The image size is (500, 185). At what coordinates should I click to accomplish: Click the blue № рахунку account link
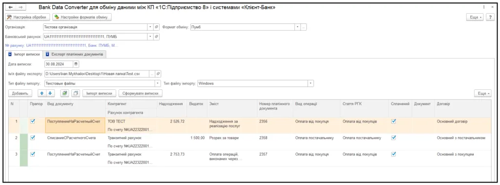pos(62,45)
